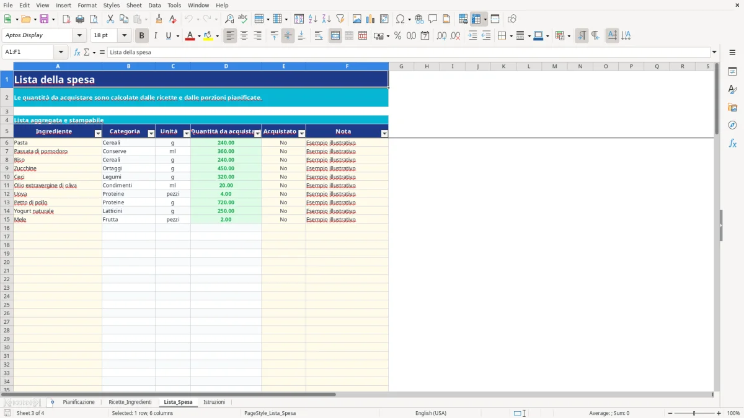Image resolution: width=744 pixels, height=418 pixels.
Task: Open the Acquistato column filter dropdown
Action: coord(302,134)
